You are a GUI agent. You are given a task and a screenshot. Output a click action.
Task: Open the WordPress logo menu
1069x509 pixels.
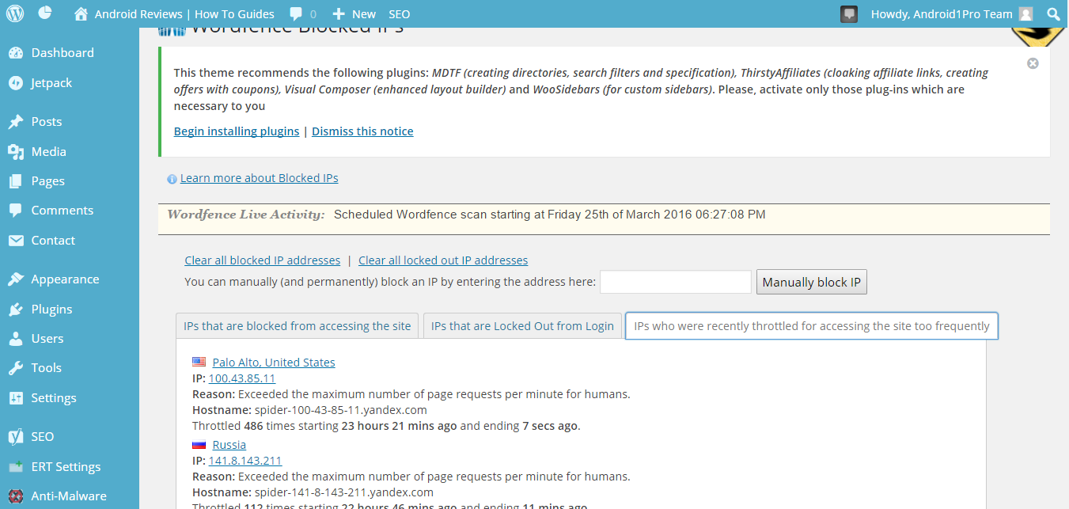(x=16, y=13)
